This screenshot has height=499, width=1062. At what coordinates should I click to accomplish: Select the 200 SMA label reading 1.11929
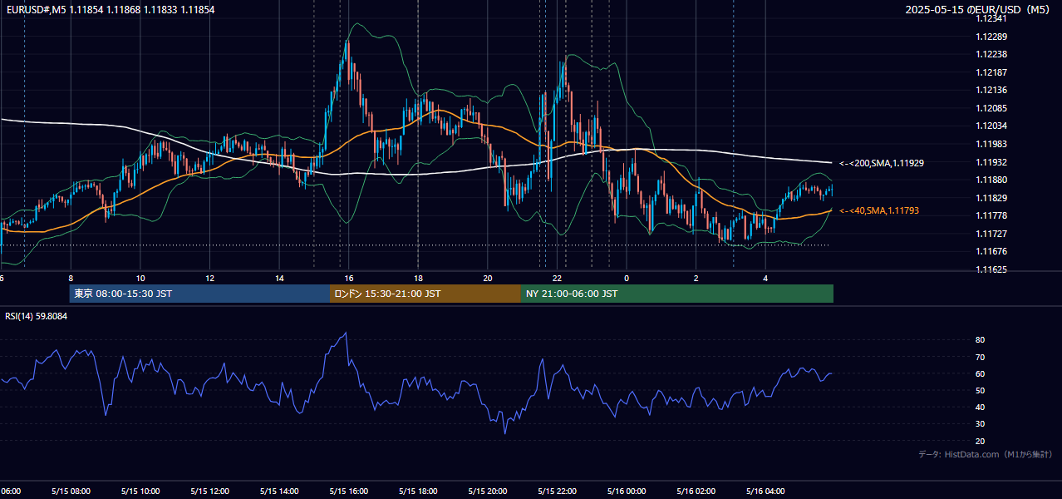(882, 164)
